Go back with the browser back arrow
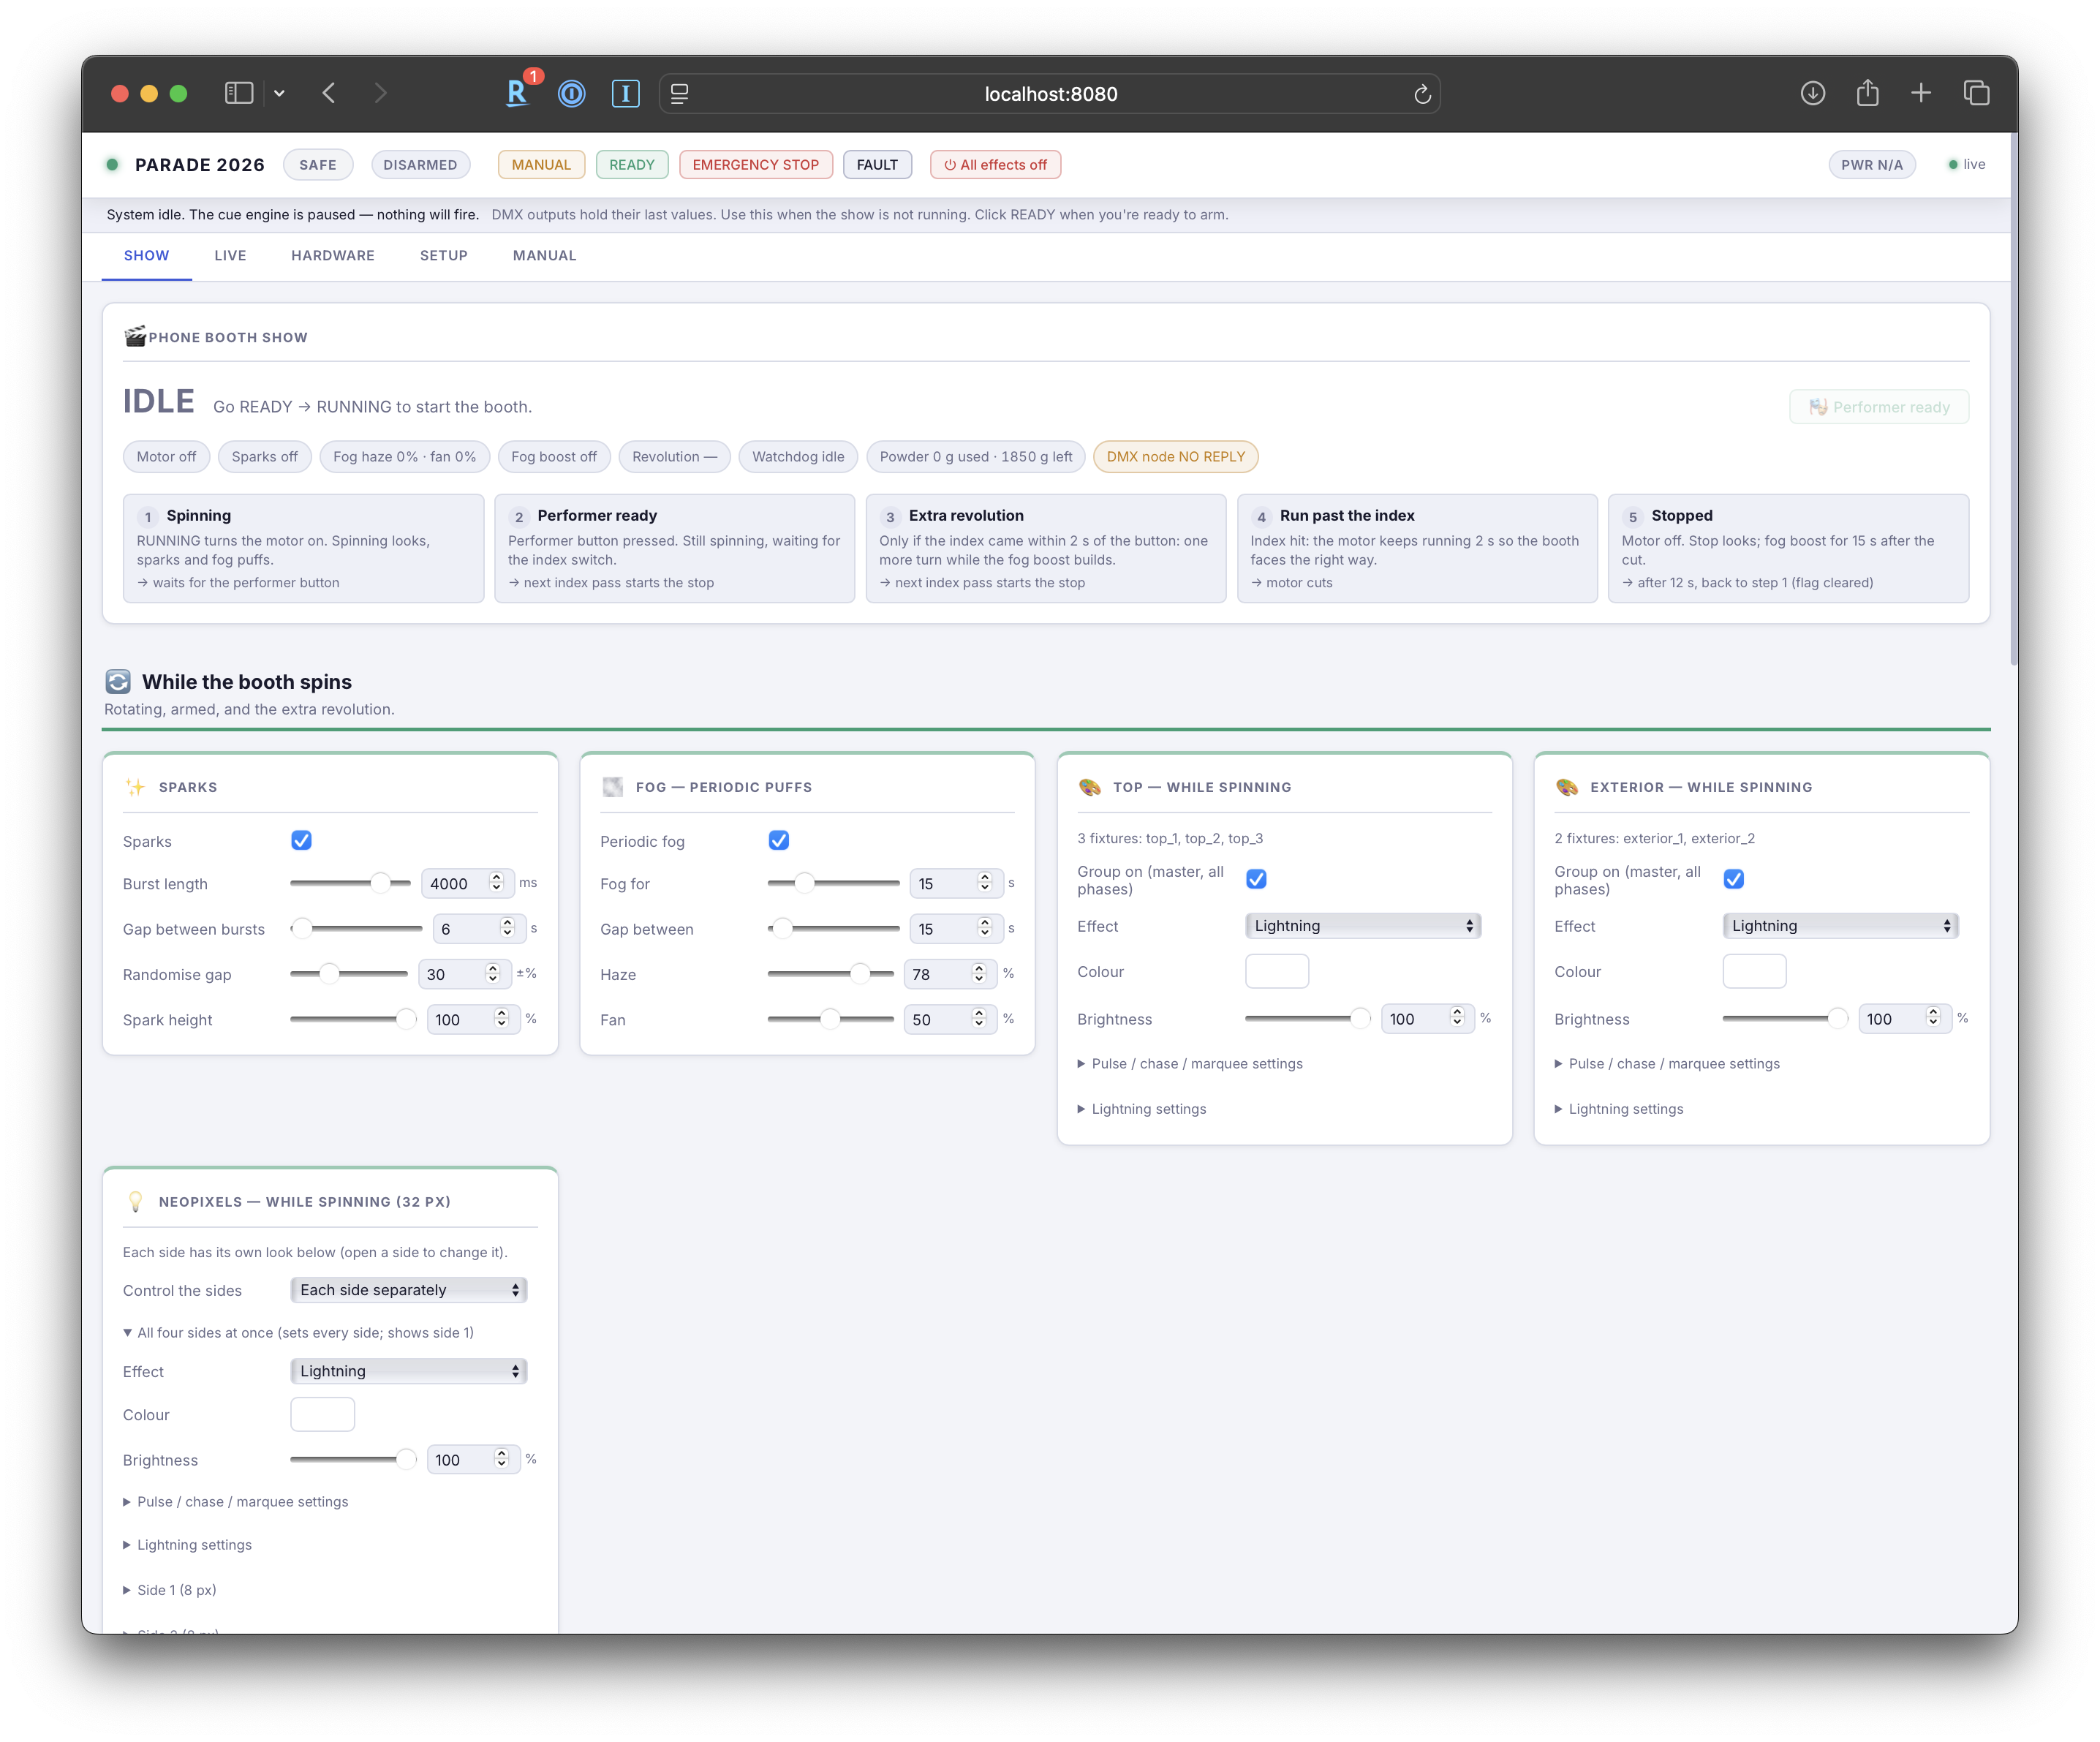 (x=329, y=93)
